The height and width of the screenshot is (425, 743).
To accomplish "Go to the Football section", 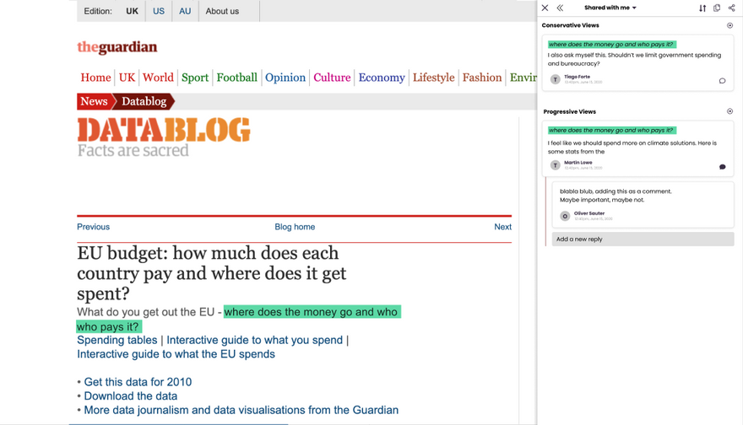I will pyautogui.click(x=236, y=78).
